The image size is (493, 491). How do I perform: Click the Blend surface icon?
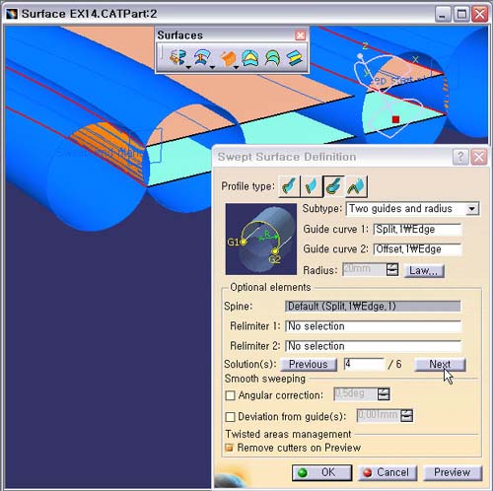[295, 58]
